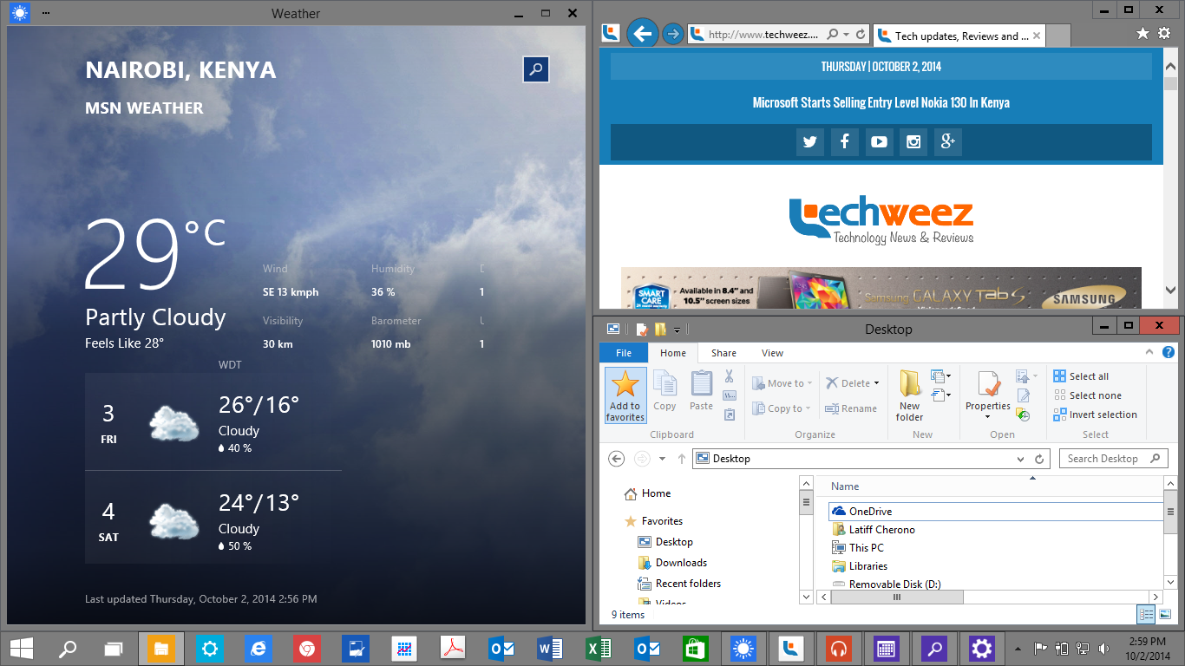Switch to the Share ribbon tab

[723, 353]
